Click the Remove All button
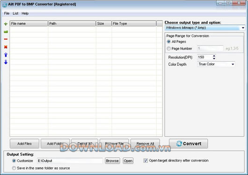248x175 pixels. coord(145,144)
